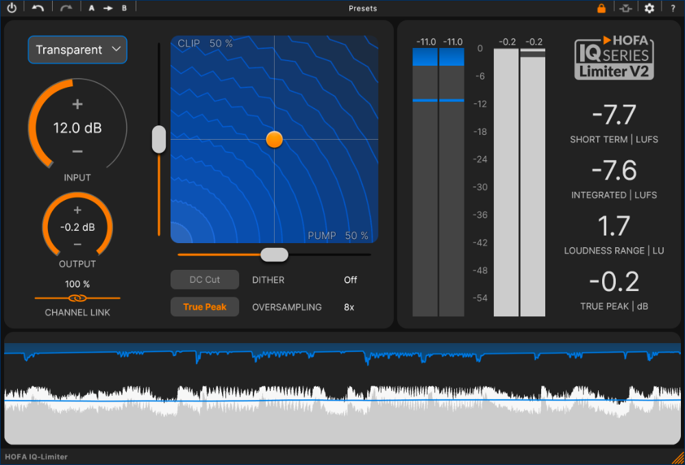Click the plus sign on OUTPUT knob
The image size is (685, 465).
tap(77, 210)
